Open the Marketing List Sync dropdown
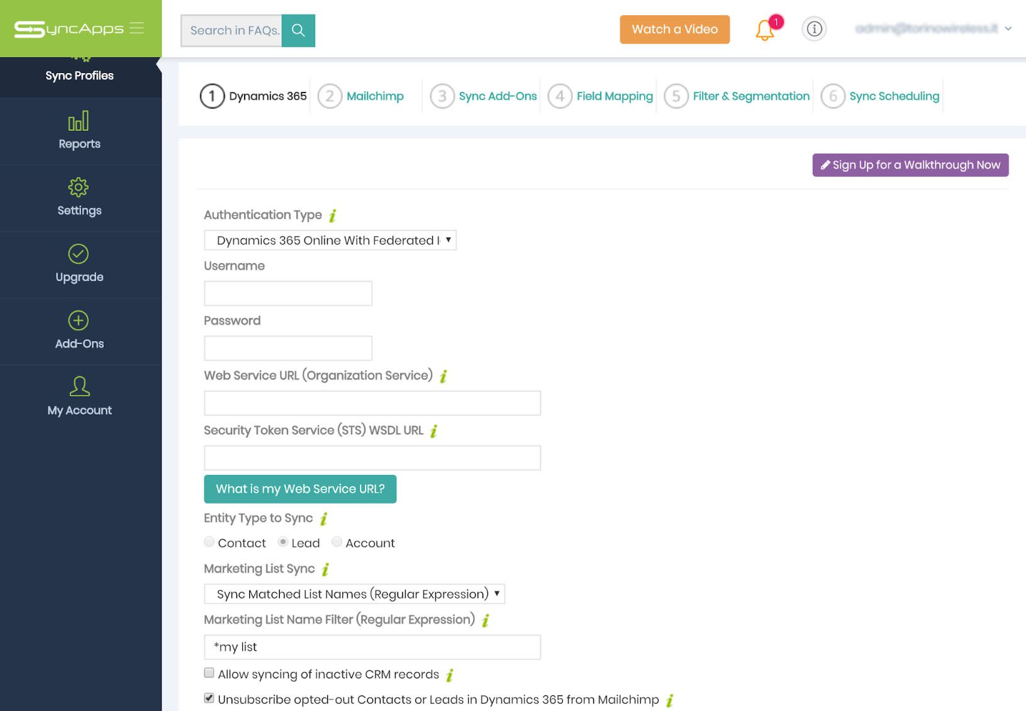1026x711 pixels. coord(354,594)
